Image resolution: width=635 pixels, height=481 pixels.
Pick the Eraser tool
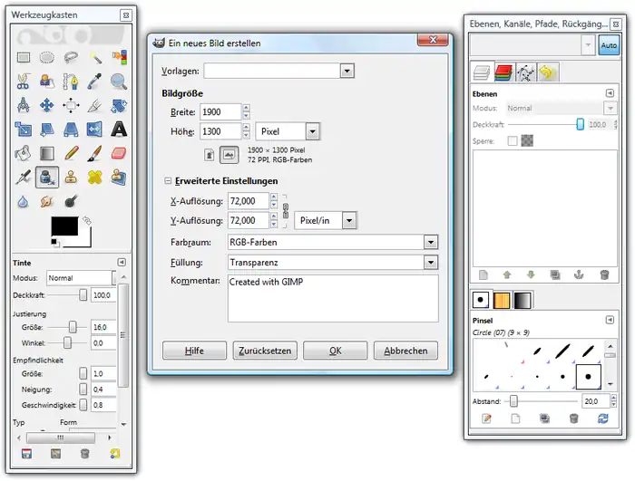[x=119, y=153]
